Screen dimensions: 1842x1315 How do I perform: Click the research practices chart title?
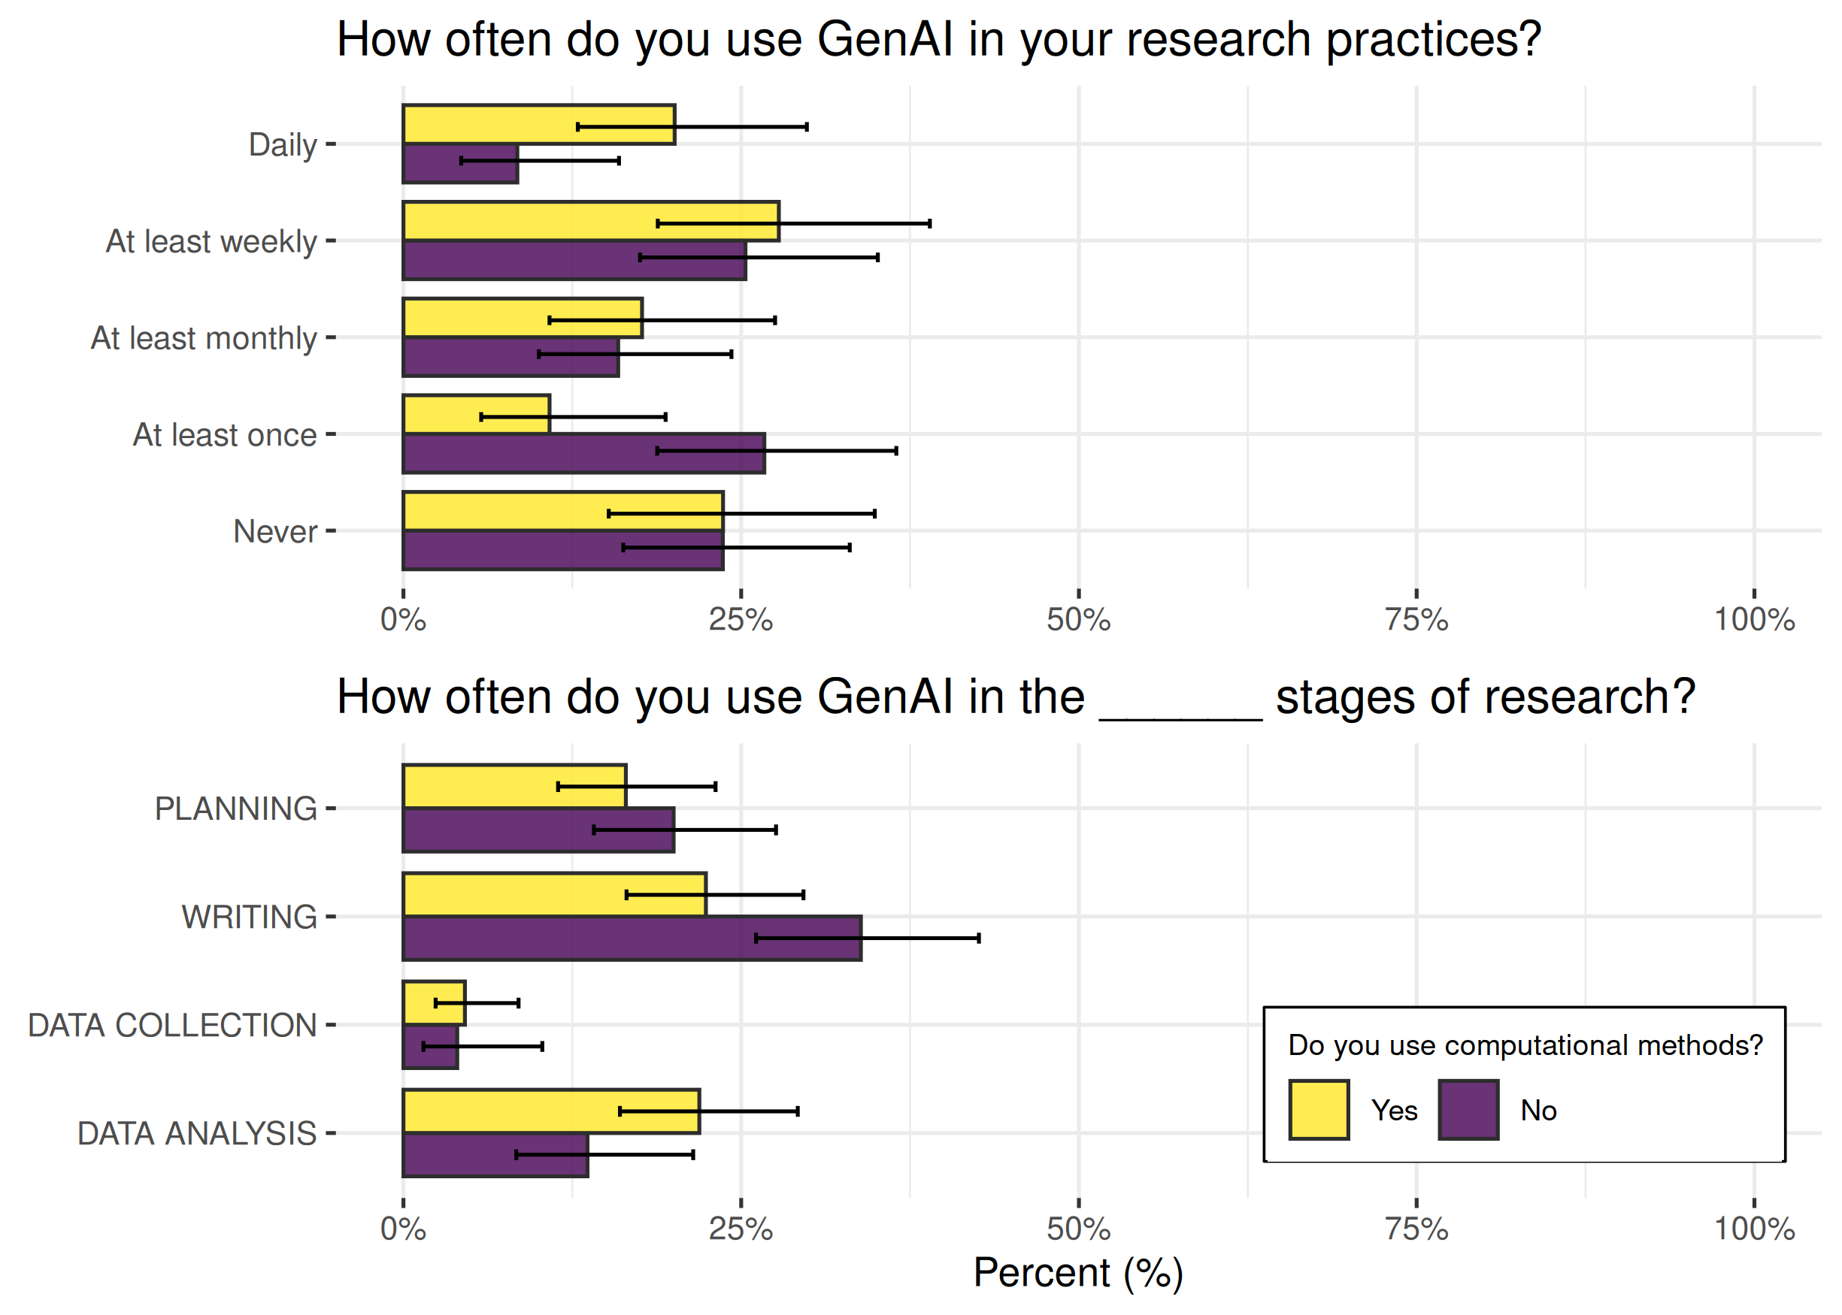click(938, 39)
